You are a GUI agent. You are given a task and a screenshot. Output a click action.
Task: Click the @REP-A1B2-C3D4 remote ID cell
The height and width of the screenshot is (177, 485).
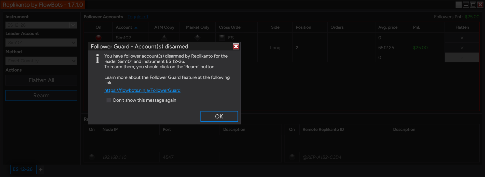[x=345, y=157]
